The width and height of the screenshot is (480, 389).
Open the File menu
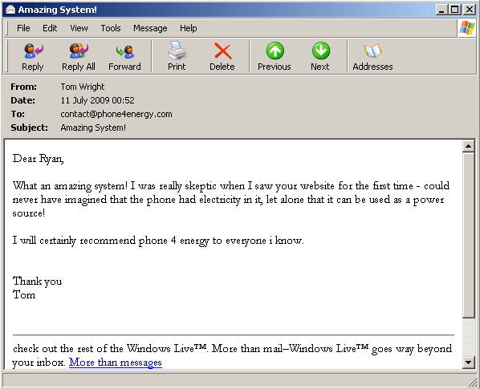pyautogui.click(x=23, y=28)
